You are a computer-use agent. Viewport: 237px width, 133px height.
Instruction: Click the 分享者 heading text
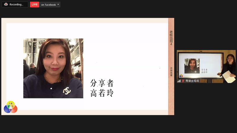102,83
